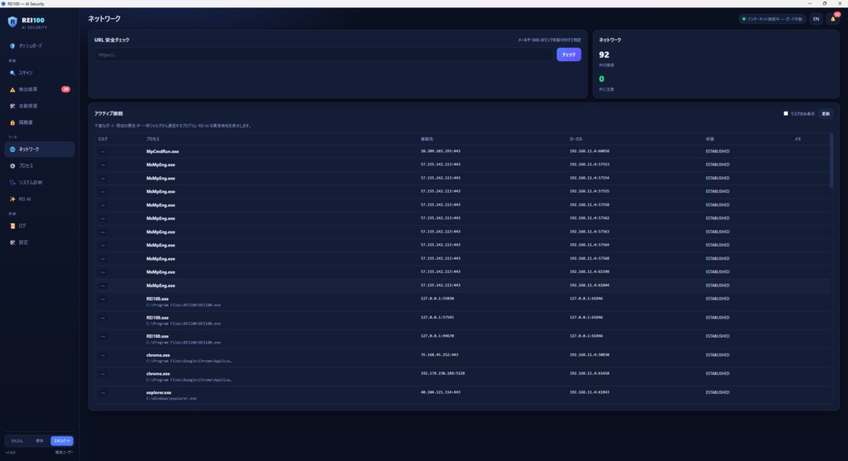Click the auto-repair tools icon
848x461 pixels.
[12, 106]
